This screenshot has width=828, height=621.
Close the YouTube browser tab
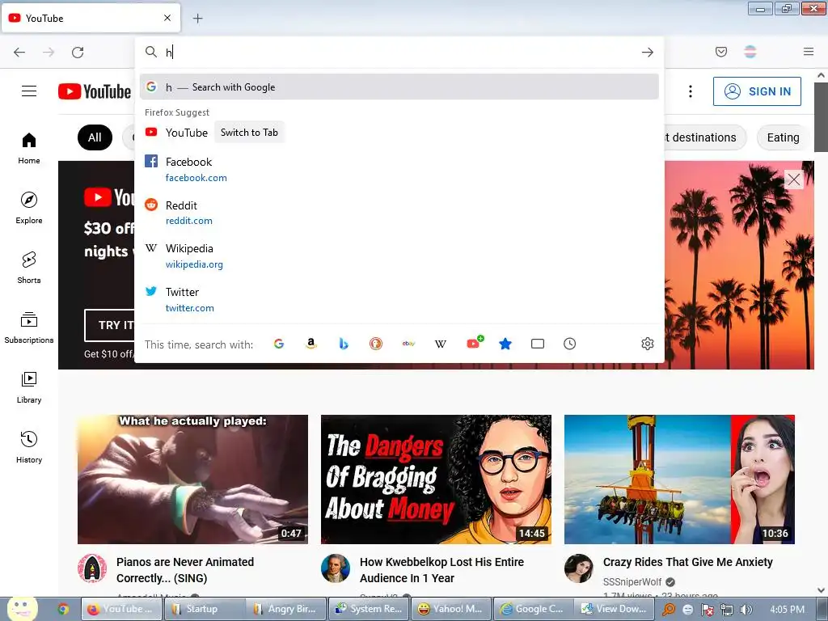point(167,18)
